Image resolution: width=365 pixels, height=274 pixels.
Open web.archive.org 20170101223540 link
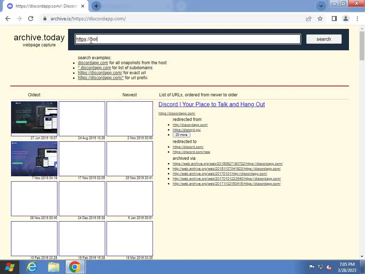227,179
